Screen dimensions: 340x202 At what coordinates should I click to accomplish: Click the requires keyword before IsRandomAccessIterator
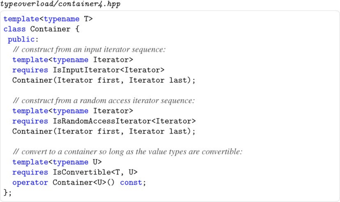[30, 121]
